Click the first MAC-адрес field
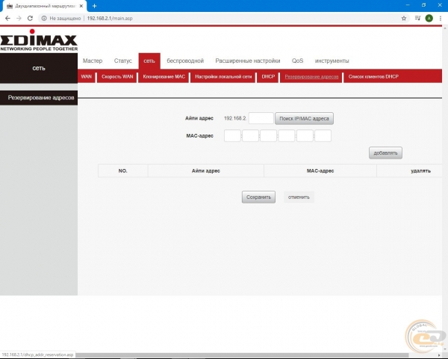Image resolution: width=448 pixels, height=359 pixels. [232, 135]
